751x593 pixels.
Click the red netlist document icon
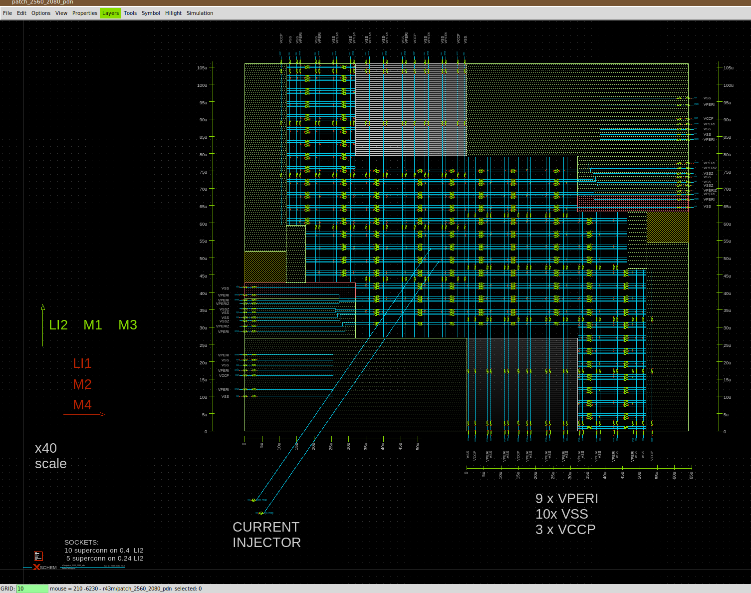pos(38,556)
